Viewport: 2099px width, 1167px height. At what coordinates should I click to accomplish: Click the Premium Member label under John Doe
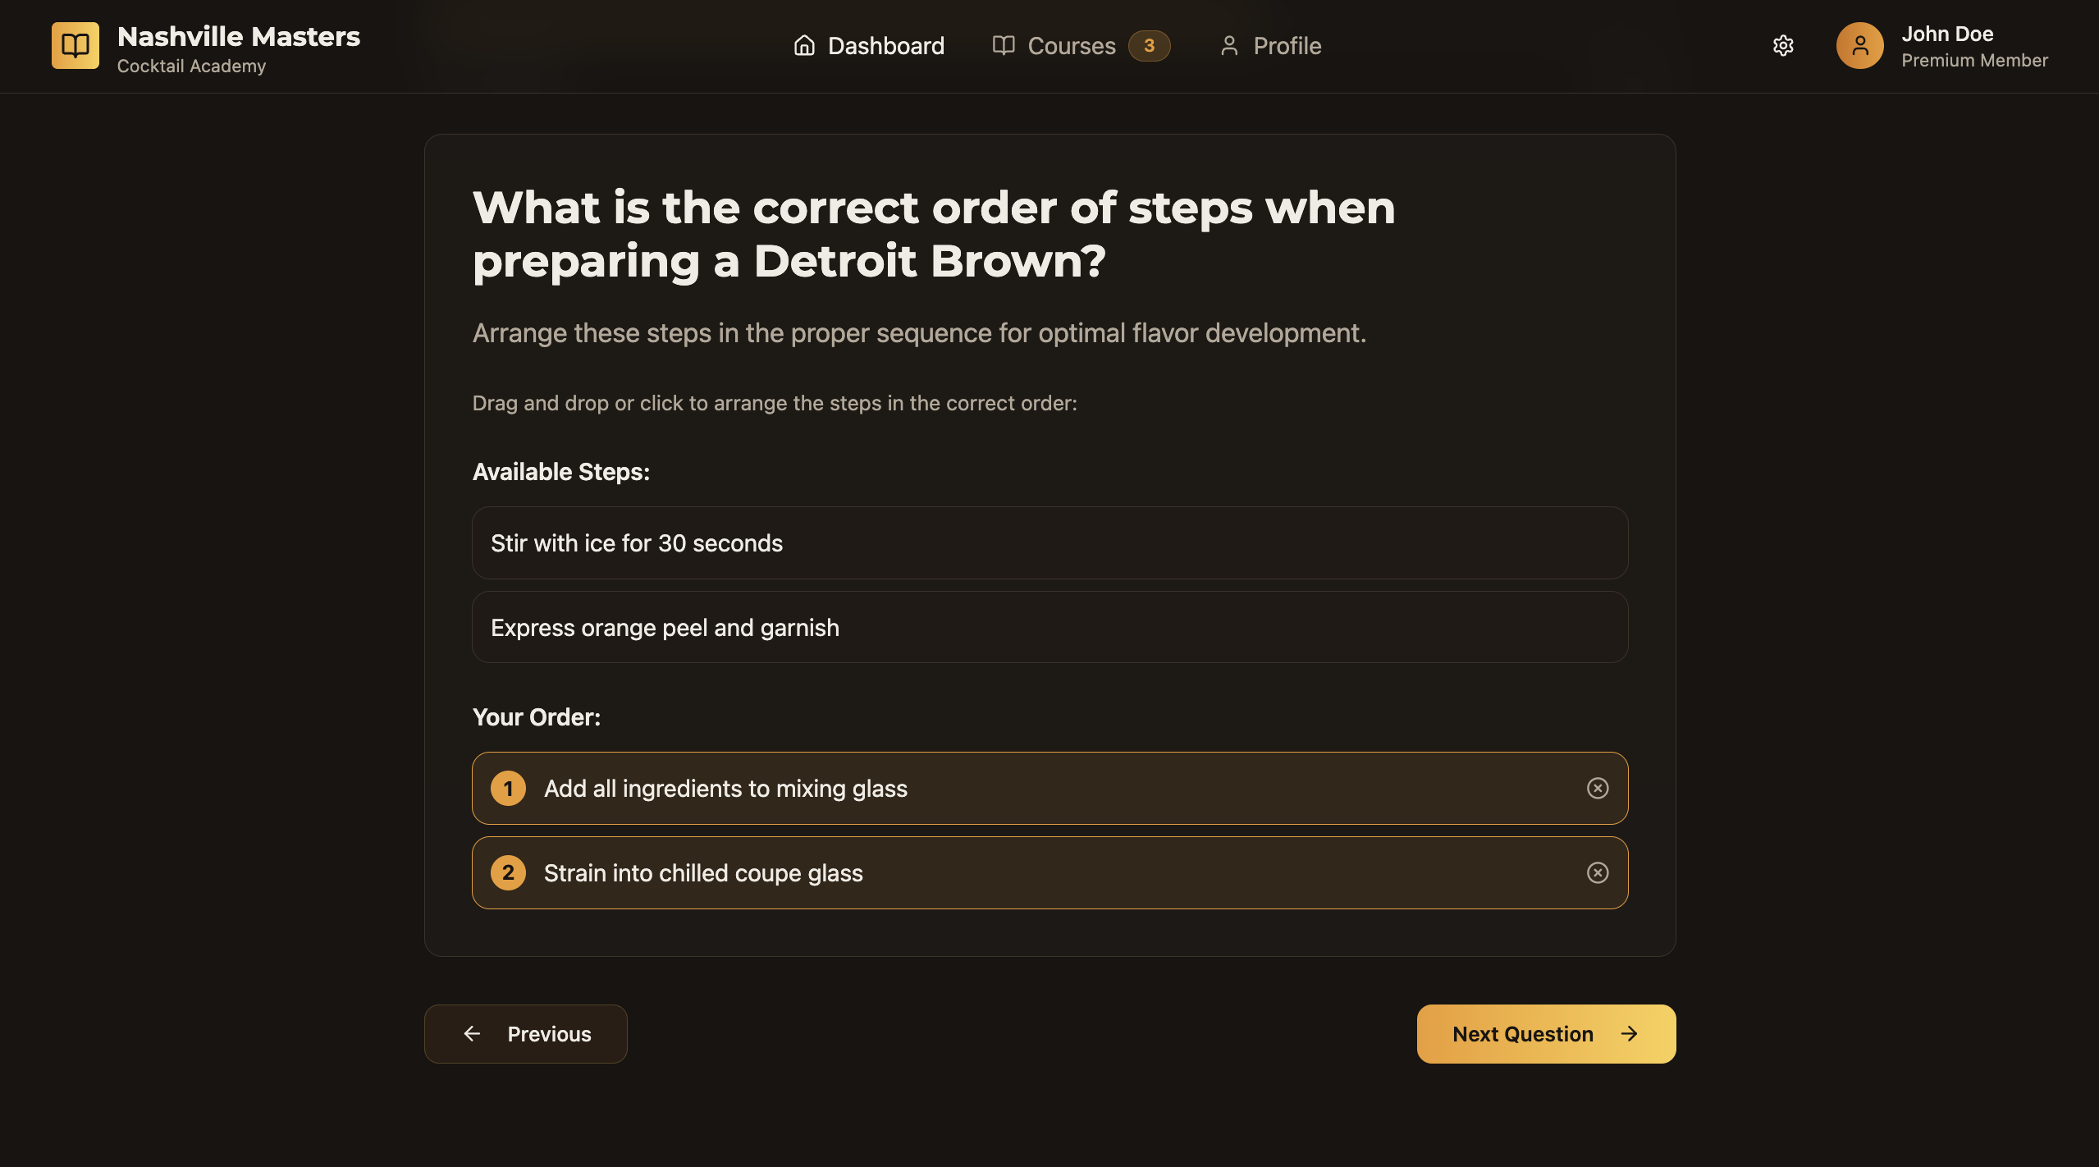pyautogui.click(x=1974, y=60)
